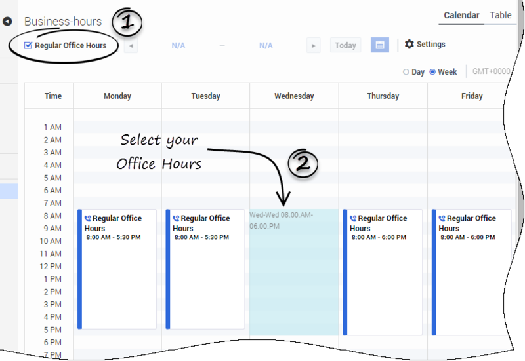
Task: Click the 12 PM time label
Action: (51, 267)
